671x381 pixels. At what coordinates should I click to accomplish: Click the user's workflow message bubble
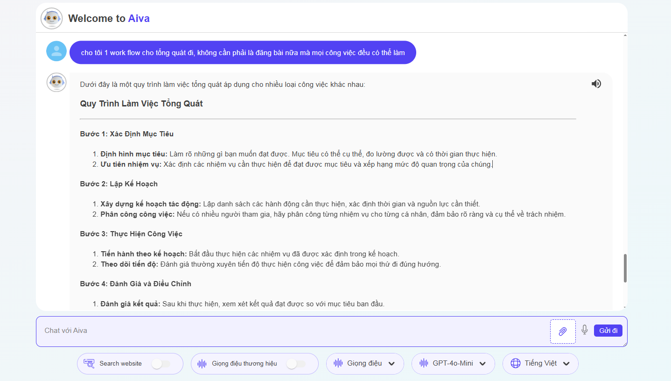tap(243, 53)
